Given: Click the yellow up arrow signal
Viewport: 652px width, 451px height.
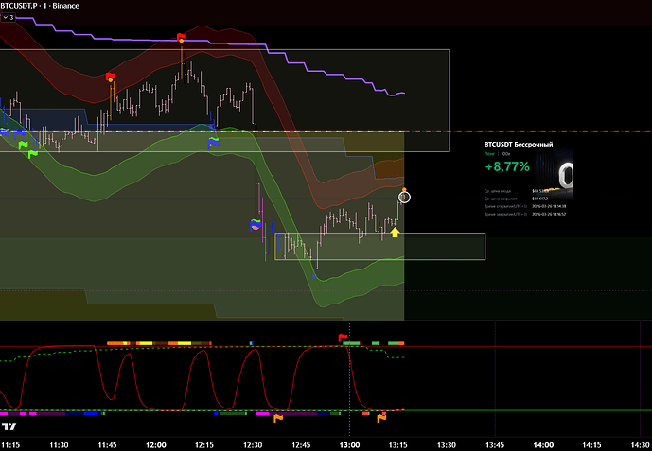Looking at the screenshot, I should coord(395,231).
